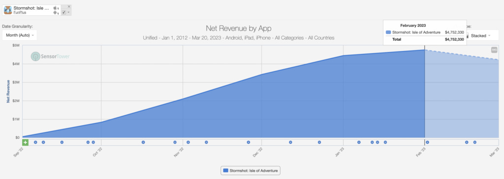
Task: Click the Mar '23 x-axis label
Action: click(x=495, y=153)
